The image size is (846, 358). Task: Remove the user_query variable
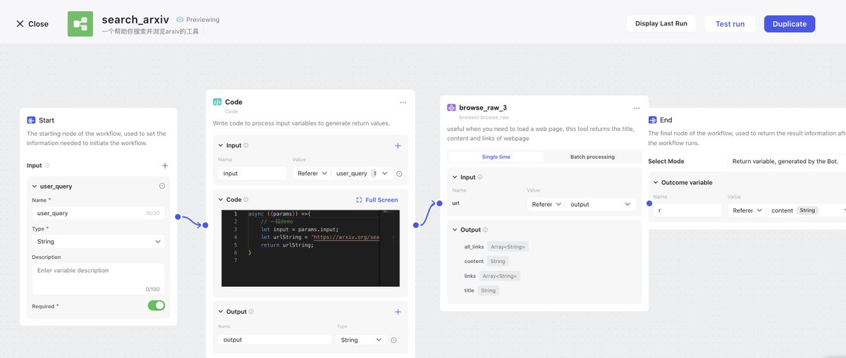tap(162, 186)
